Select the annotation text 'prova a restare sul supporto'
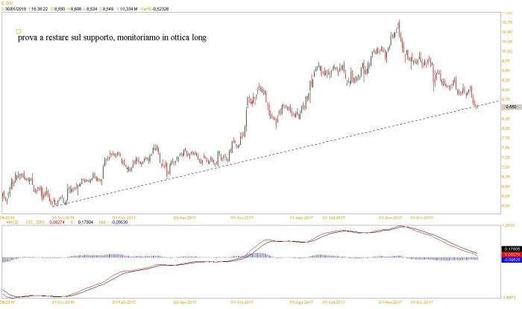Image resolution: width=522 pixels, height=309 pixels. [x=66, y=37]
